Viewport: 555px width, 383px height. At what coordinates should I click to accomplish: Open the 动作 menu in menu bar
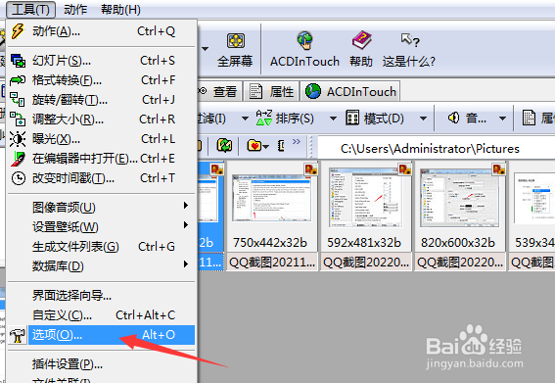pos(75,9)
